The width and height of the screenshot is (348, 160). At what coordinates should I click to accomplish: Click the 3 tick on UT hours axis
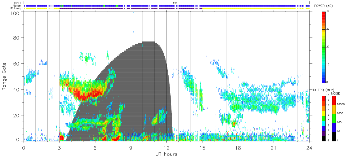pos(59,148)
